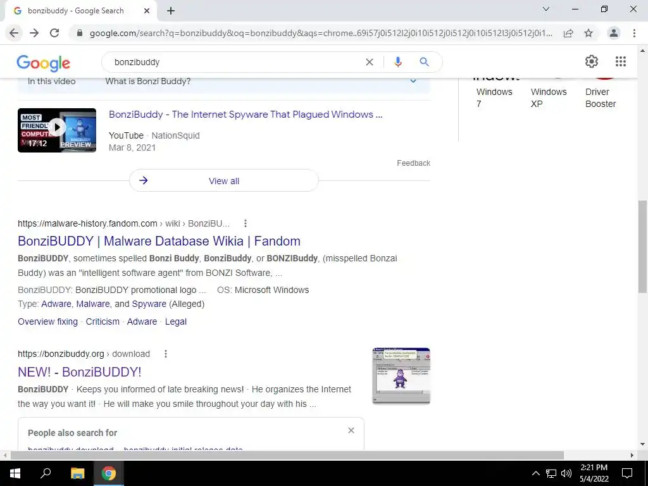The width and height of the screenshot is (648, 486).
Task: Close the People also search for box
Action: [351, 430]
